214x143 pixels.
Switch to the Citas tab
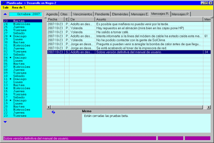click(x=64, y=14)
